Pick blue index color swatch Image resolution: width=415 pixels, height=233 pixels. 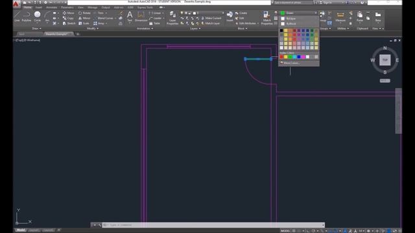pos(299,57)
